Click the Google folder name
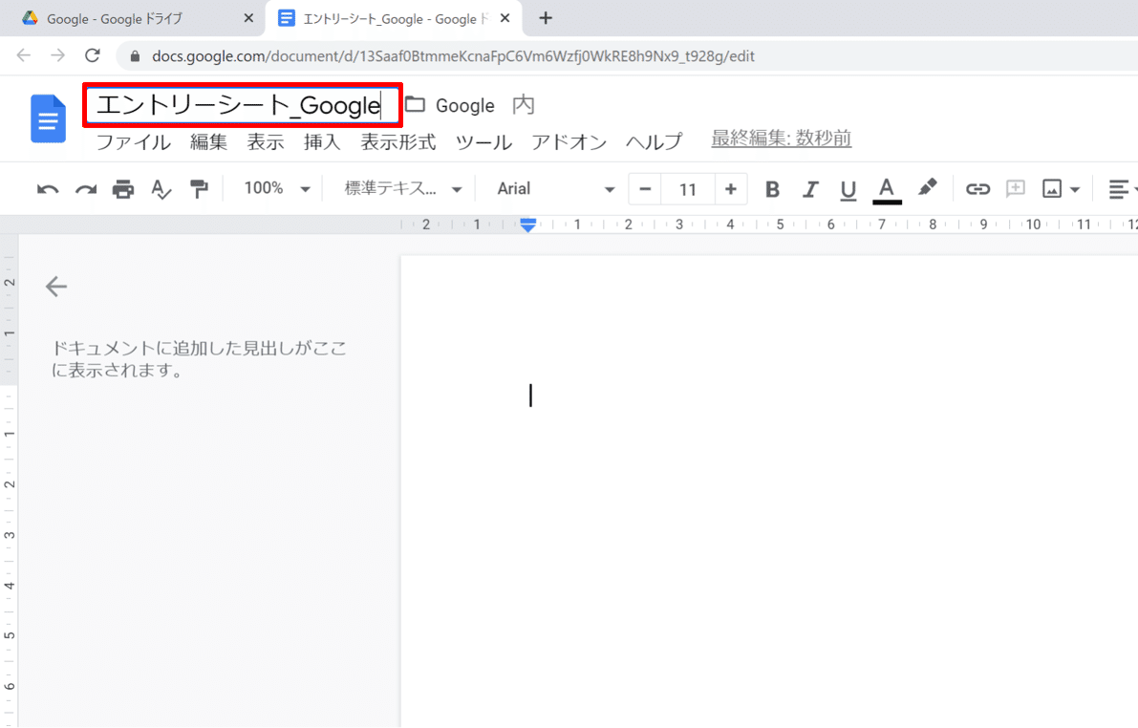Screen dimensions: 1138x728 point(464,106)
